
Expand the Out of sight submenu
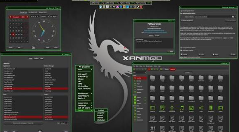(84, 108)
